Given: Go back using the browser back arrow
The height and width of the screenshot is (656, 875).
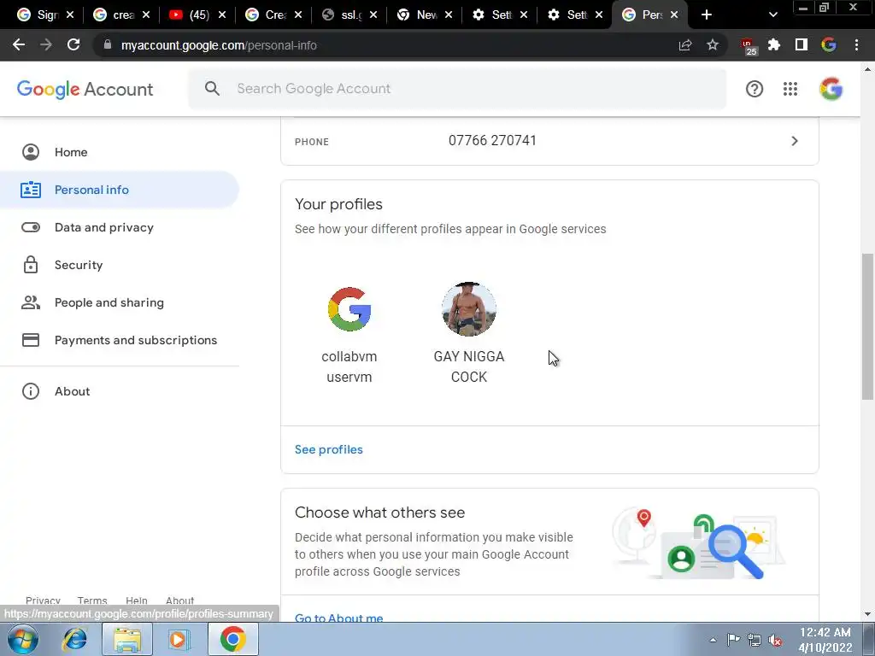Looking at the screenshot, I should click(19, 44).
